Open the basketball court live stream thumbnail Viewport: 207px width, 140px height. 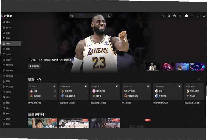74,123
